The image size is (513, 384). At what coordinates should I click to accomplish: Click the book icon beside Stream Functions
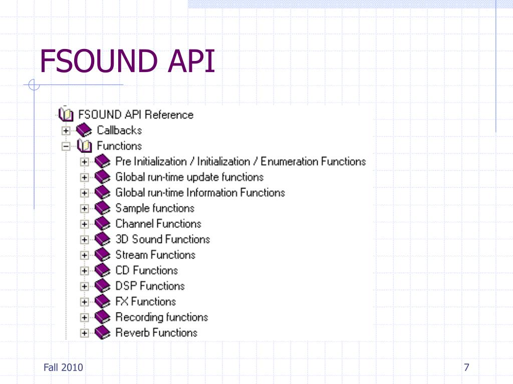click(x=102, y=254)
